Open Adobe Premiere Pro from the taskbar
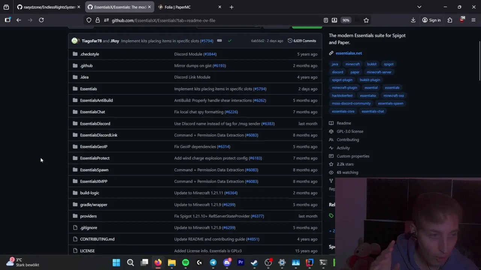 click(x=241, y=262)
